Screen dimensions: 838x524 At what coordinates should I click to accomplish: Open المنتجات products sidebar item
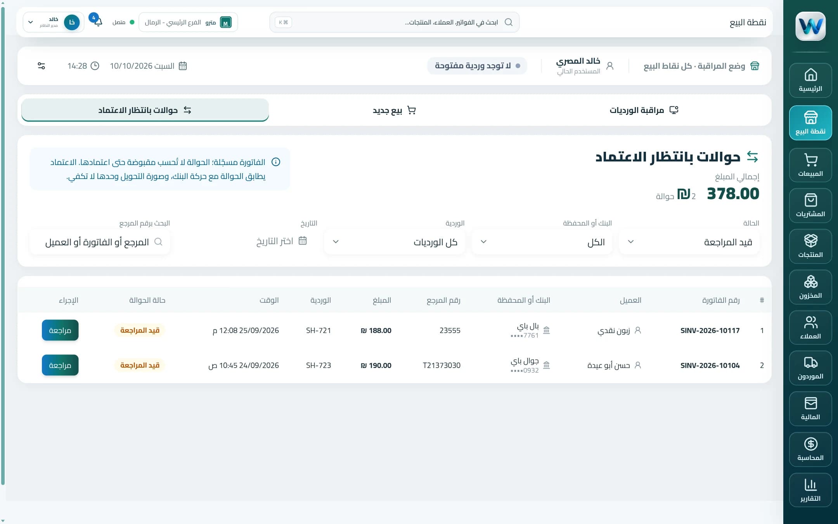click(x=810, y=246)
